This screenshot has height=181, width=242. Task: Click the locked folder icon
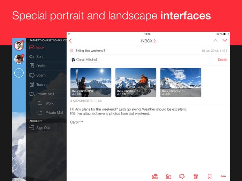[x=32, y=94]
